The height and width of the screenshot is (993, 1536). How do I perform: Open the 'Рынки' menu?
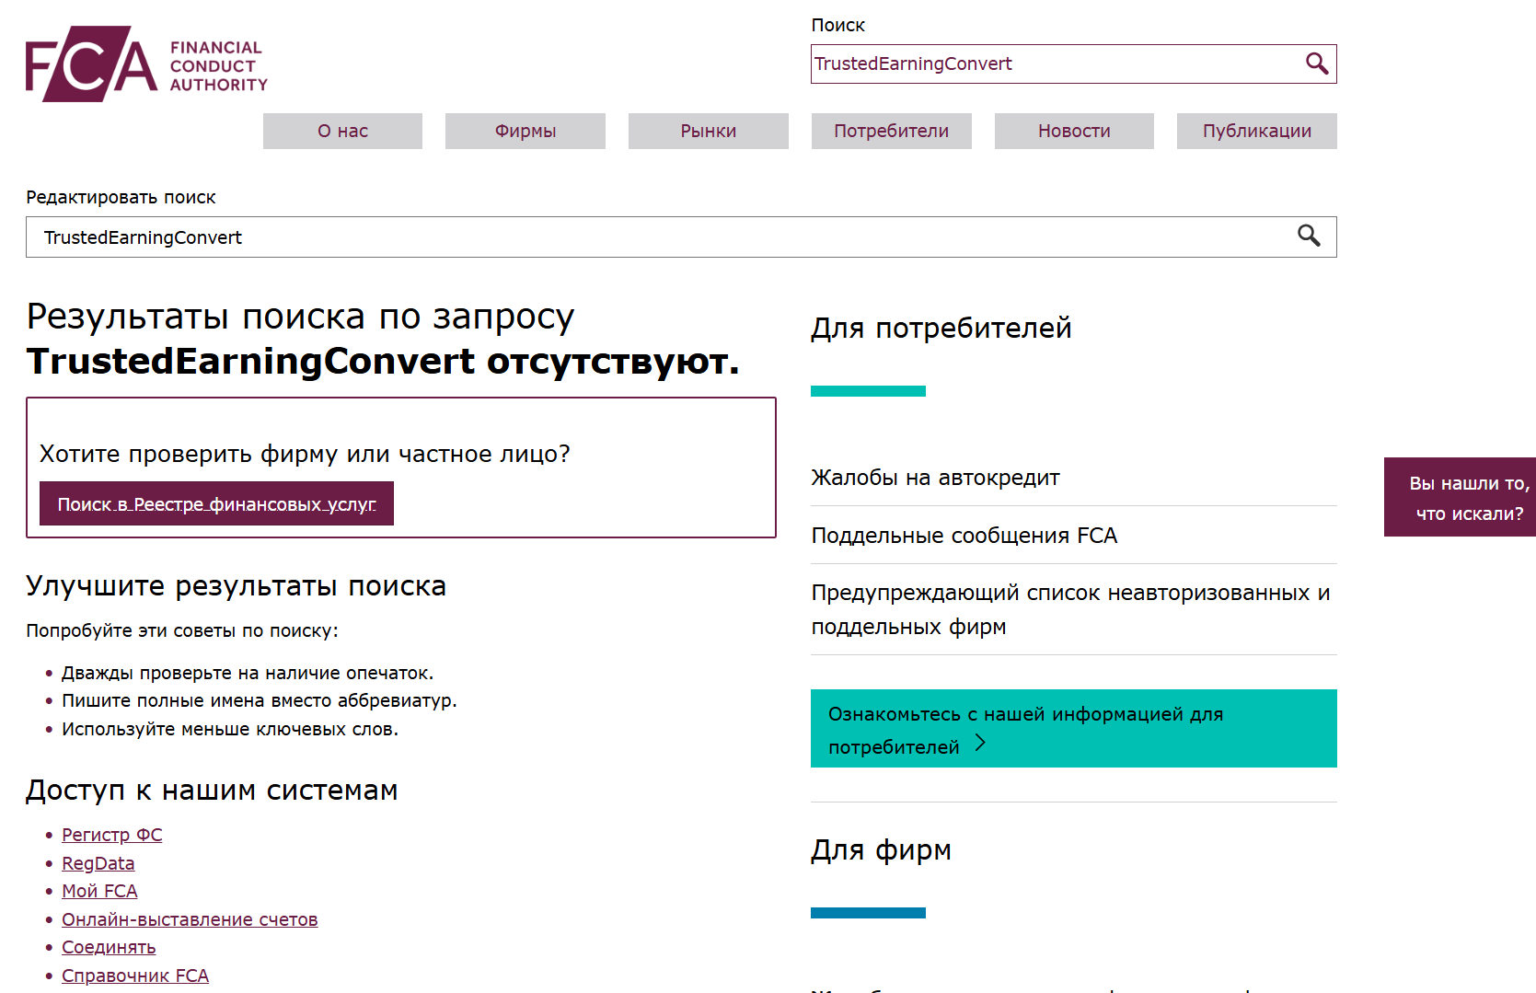tap(709, 131)
